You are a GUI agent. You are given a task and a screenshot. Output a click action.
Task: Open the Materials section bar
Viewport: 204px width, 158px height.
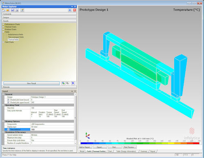click(x=39, y=87)
